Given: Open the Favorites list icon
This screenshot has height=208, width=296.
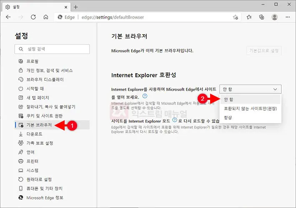Looking at the screenshot, I should [x=249, y=17].
